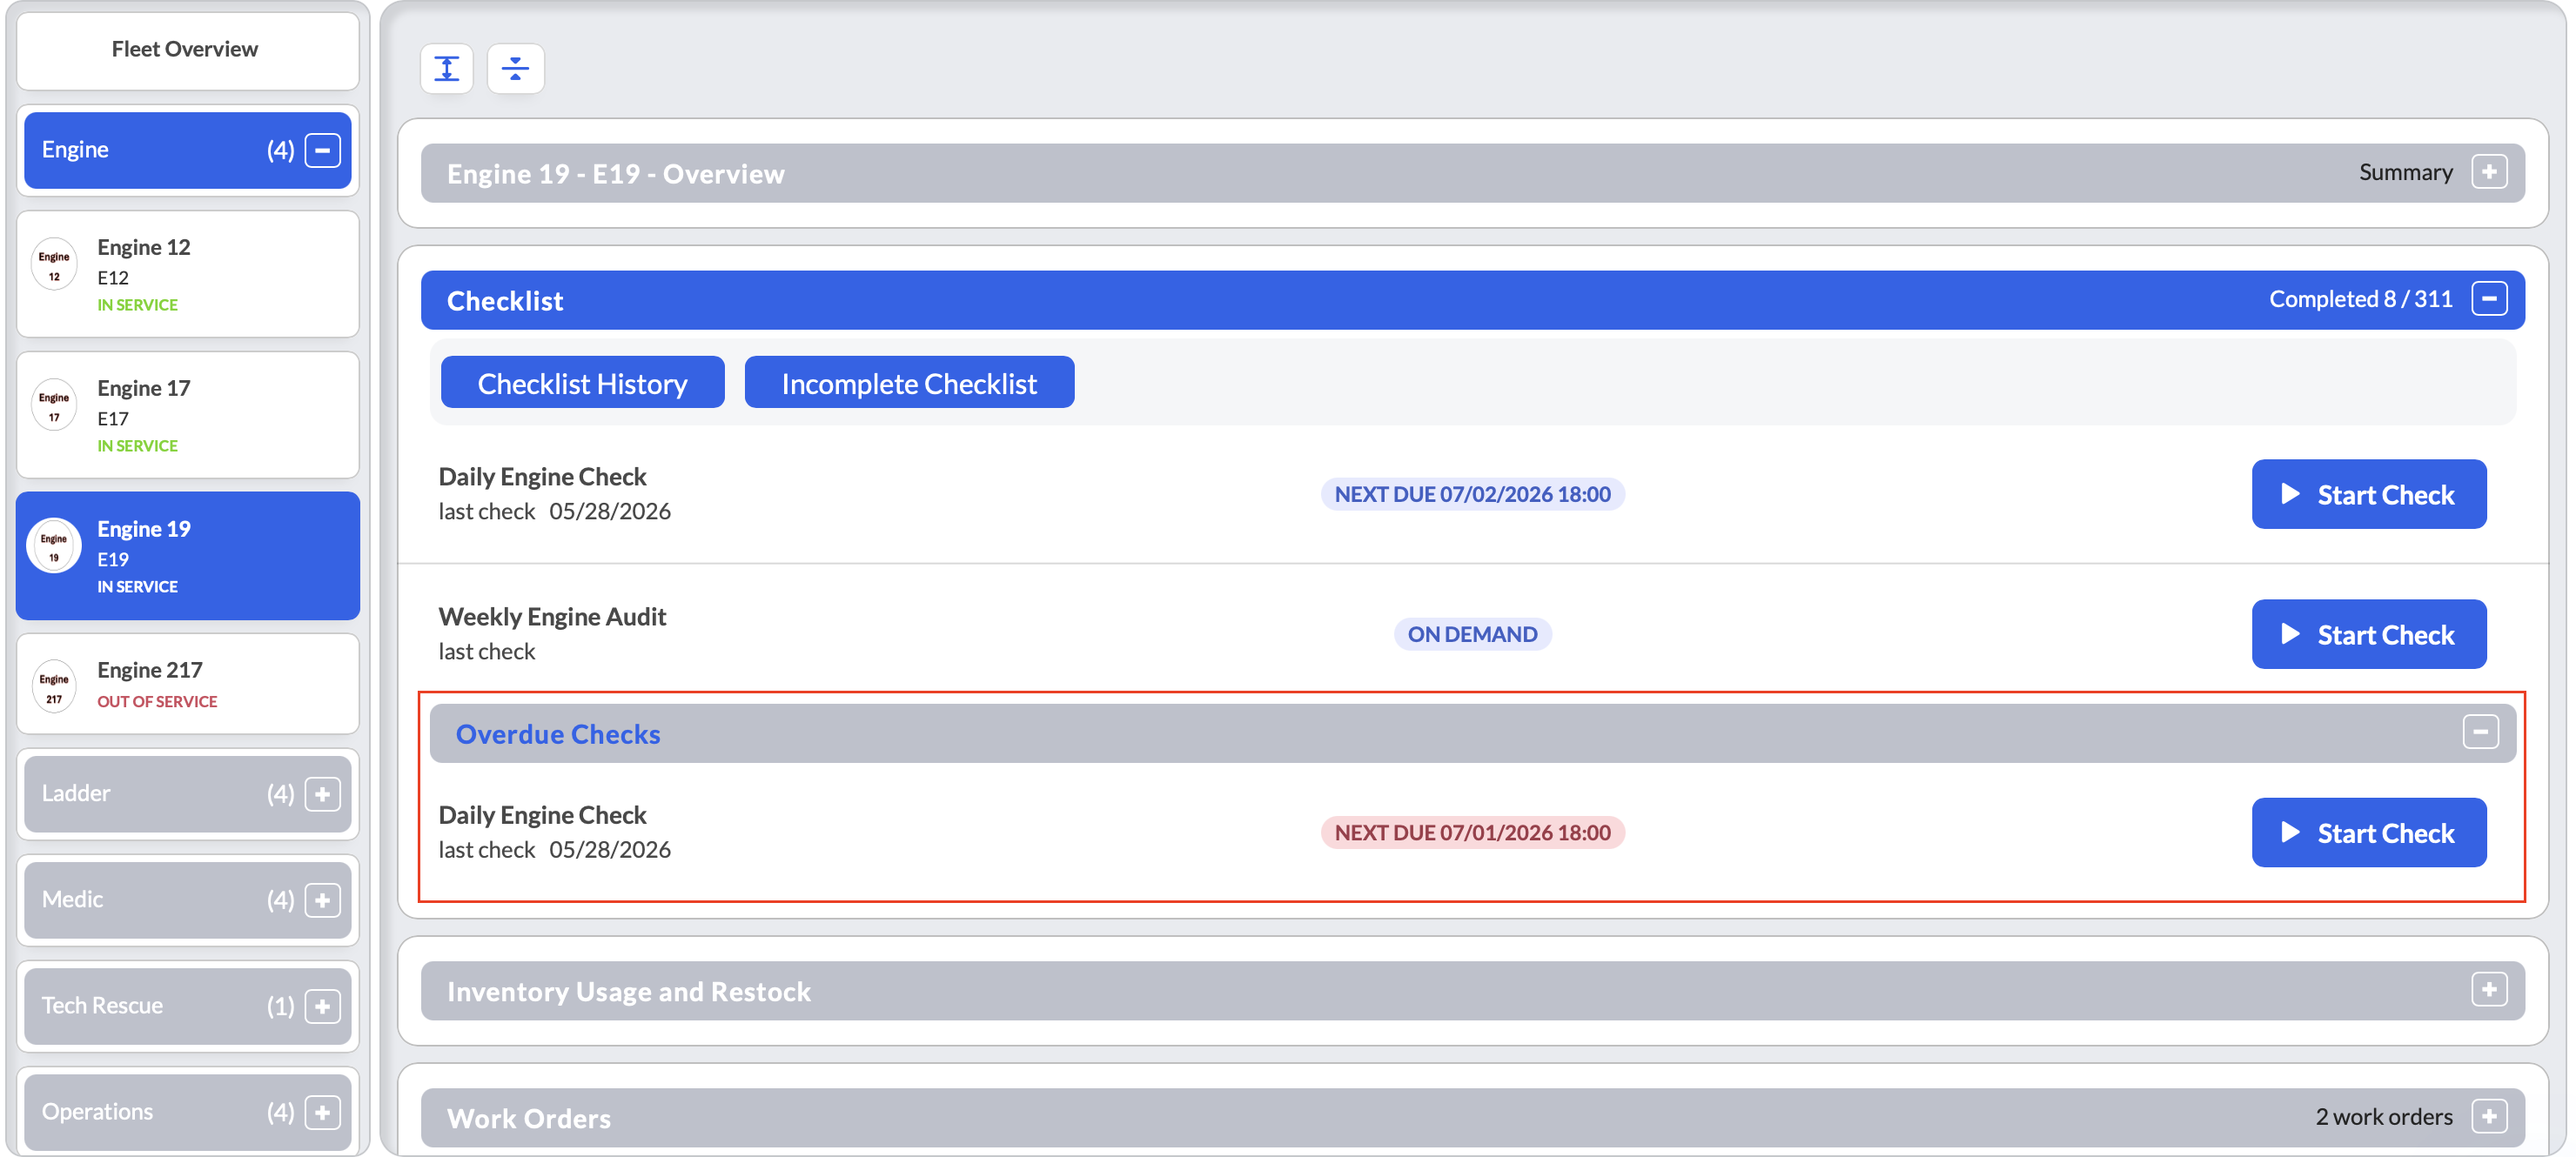Click the Overdue Checks heading
This screenshot has width=2576, height=1157.
pyautogui.click(x=558, y=734)
